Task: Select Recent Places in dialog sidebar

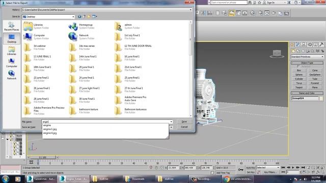Action: click(x=12, y=26)
